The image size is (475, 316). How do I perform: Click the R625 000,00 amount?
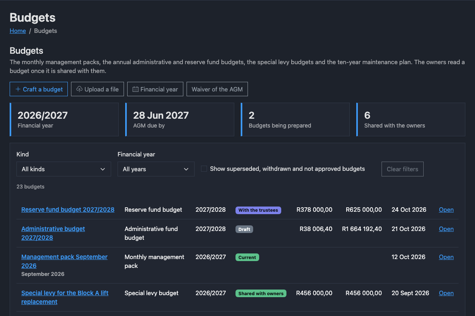pyautogui.click(x=363, y=209)
